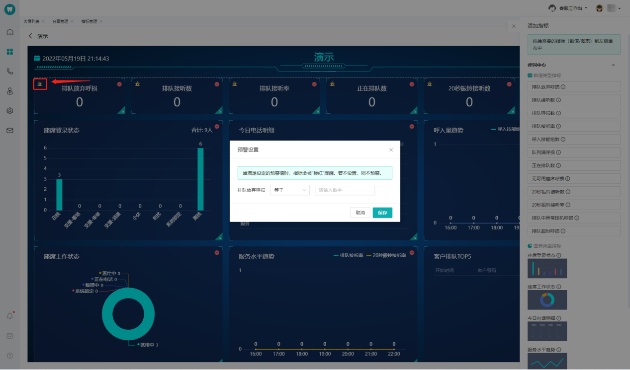Screen dimensions: 630x370
Task: Select 排队中异常挂机呼损 indicator
Action: pyautogui.click(x=574, y=218)
